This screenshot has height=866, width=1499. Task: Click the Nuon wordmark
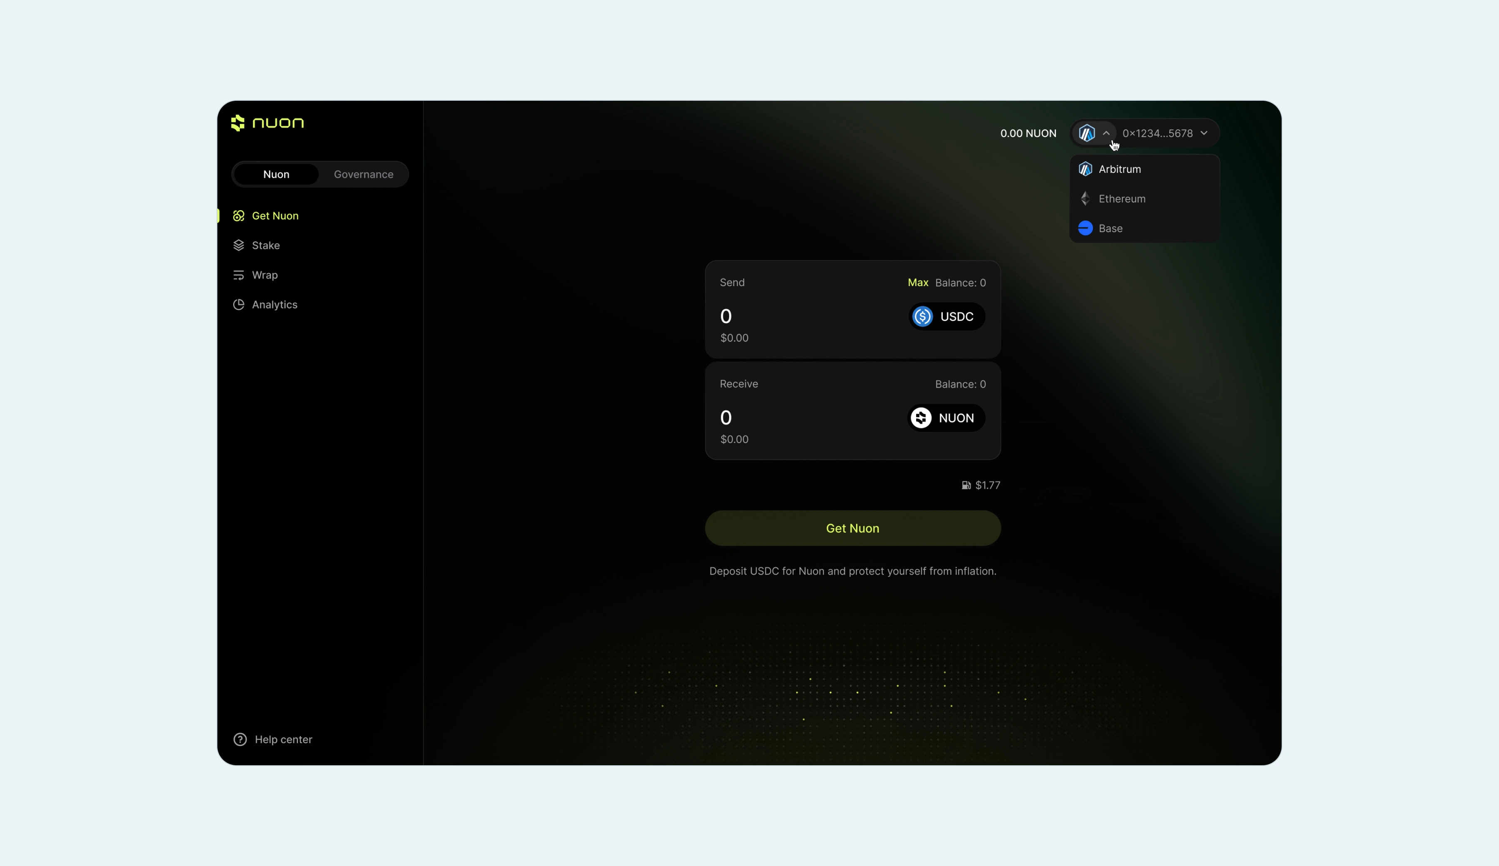(278, 123)
